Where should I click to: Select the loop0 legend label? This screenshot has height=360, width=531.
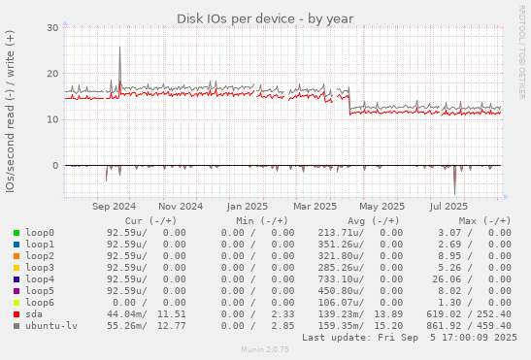[x=40, y=233]
